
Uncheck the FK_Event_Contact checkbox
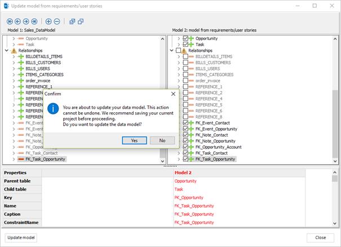pyautogui.click(x=185, y=123)
